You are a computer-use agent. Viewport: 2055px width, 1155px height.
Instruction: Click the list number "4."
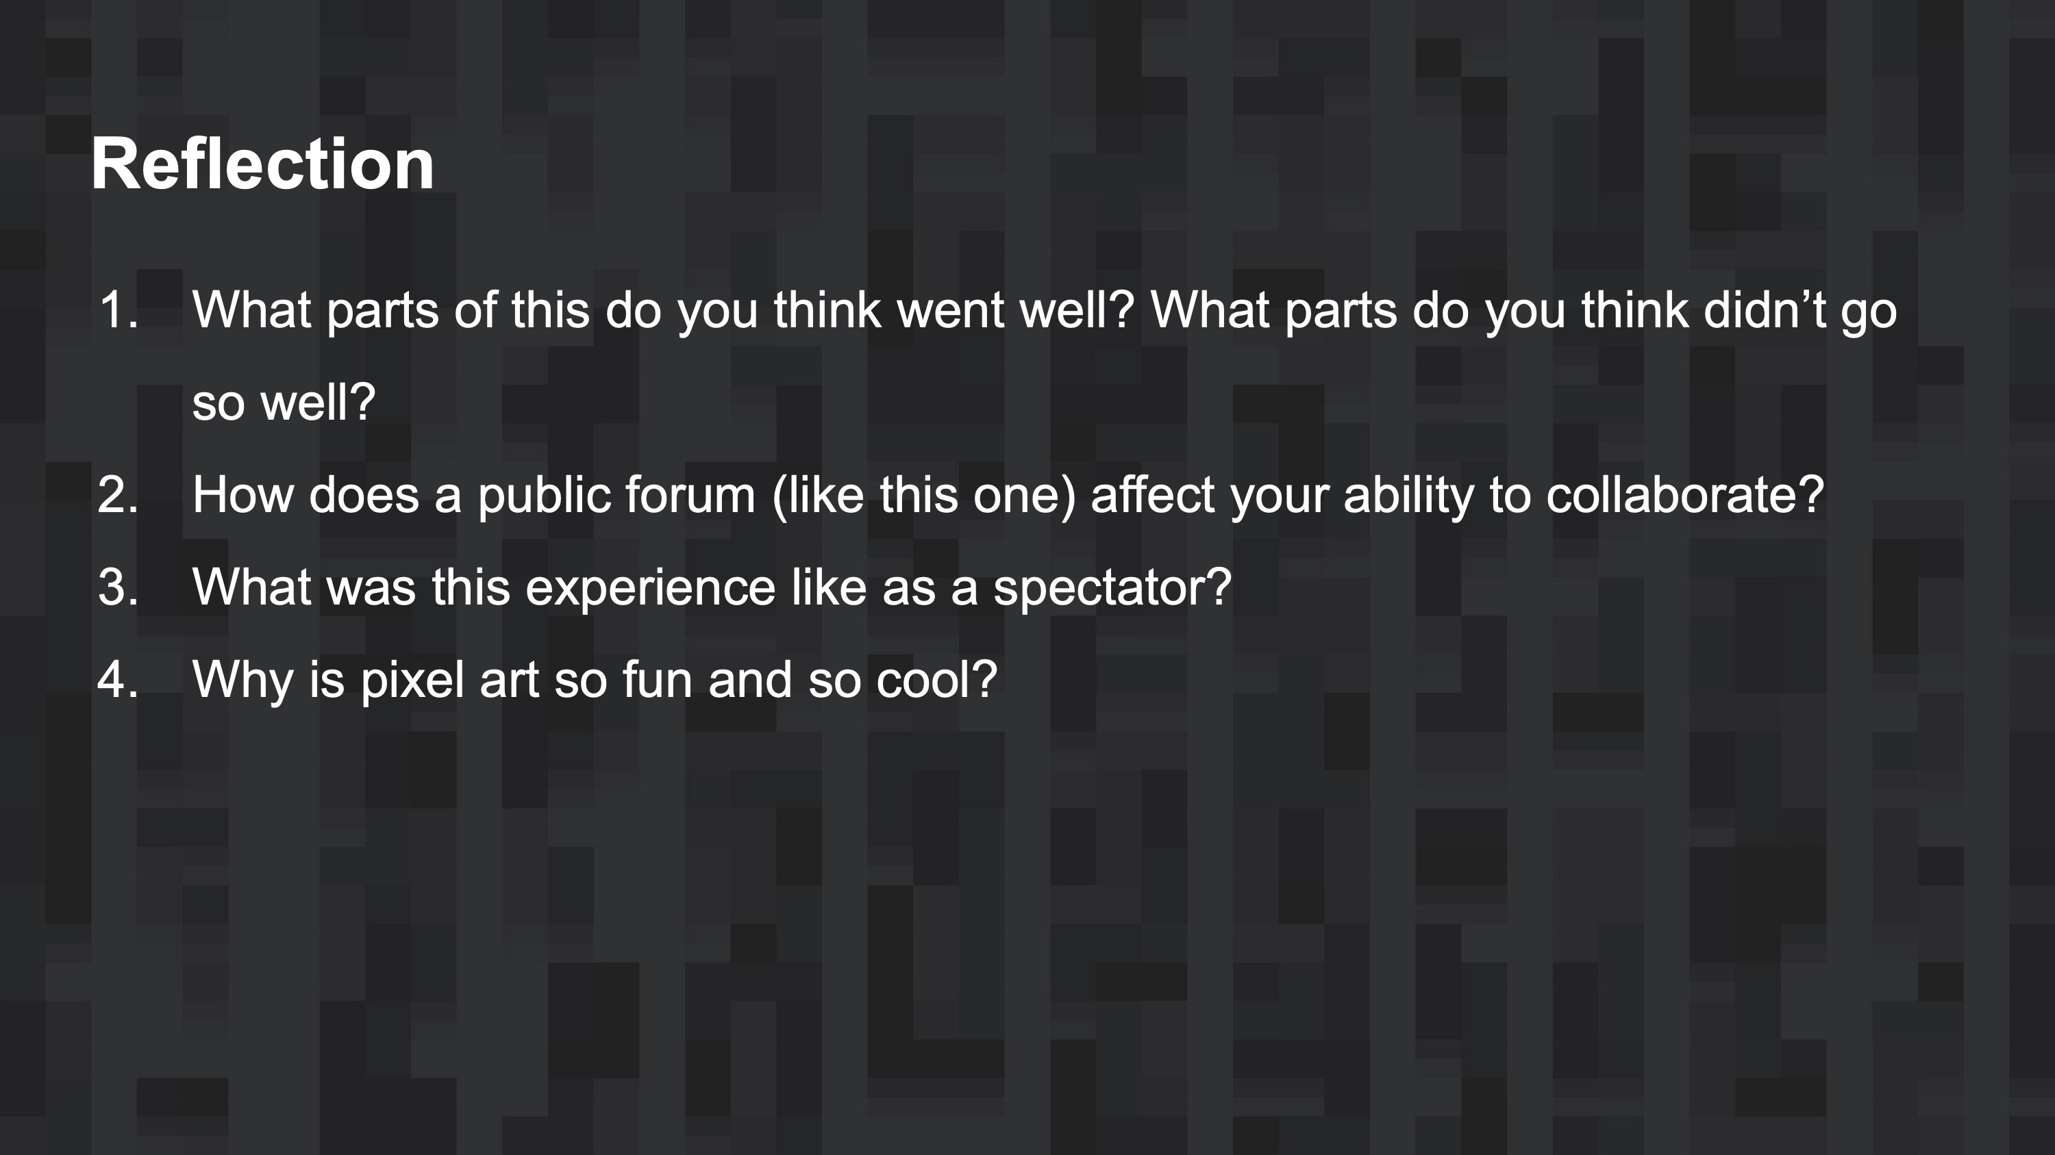[118, 679]
